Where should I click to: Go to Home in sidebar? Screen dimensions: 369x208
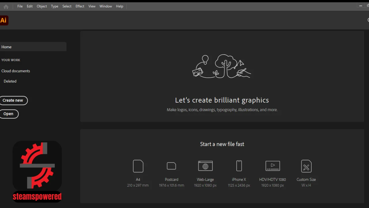[33, 47]
